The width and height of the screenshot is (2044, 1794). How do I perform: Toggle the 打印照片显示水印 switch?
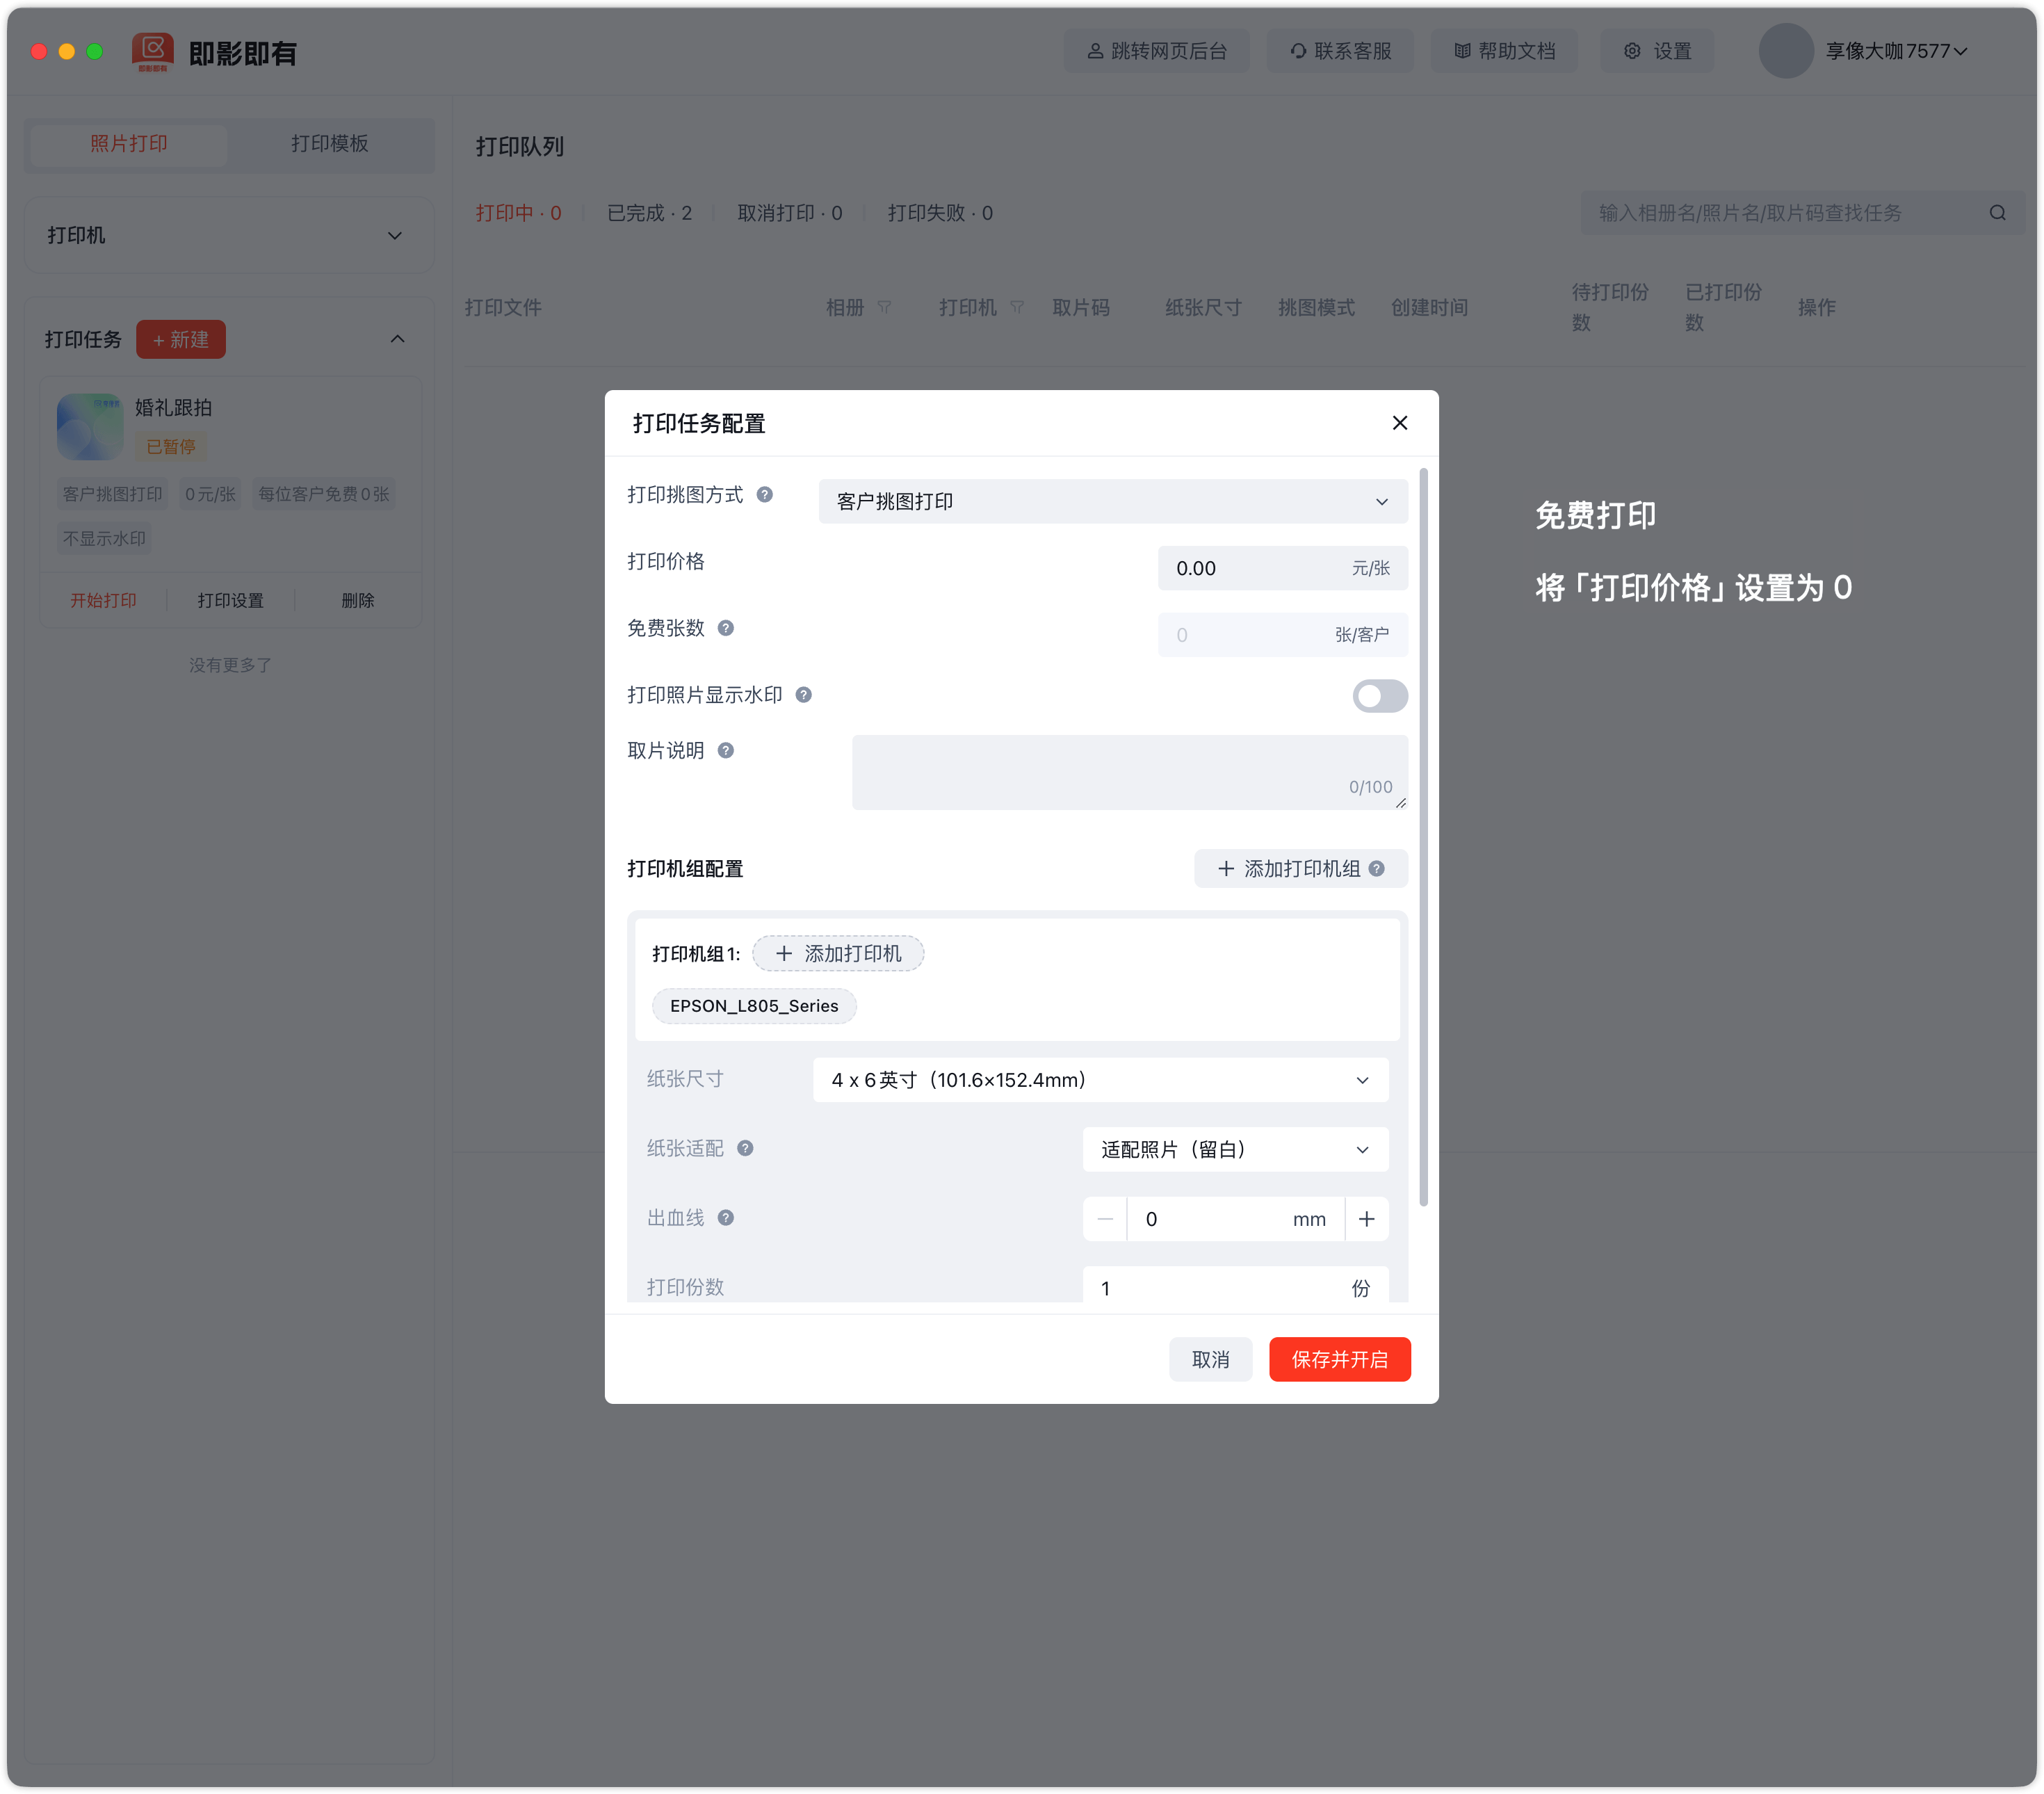pos(1379,696)
